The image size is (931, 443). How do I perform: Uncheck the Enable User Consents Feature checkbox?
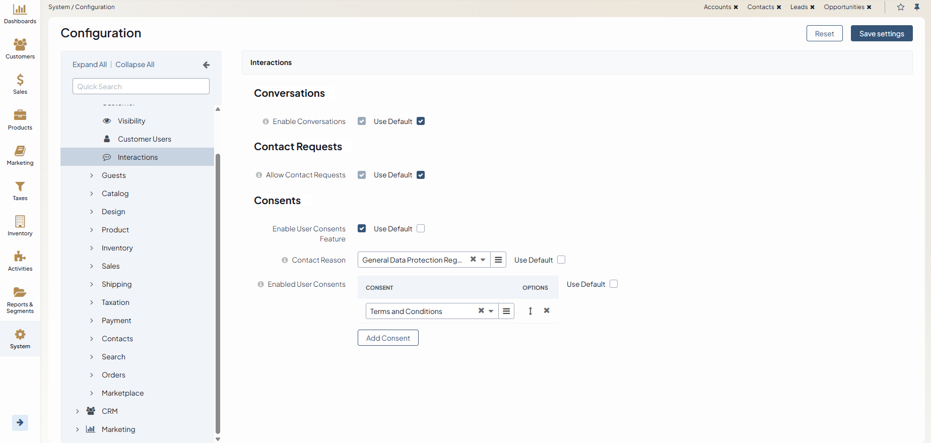click(362, 229)
